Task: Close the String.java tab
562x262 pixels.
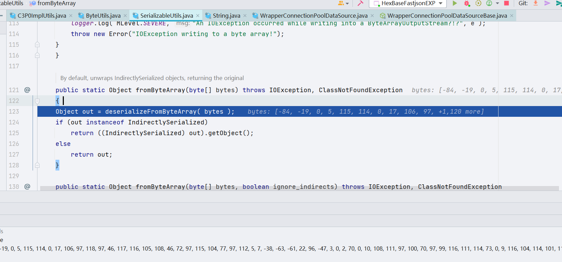Action: point(245,16)
